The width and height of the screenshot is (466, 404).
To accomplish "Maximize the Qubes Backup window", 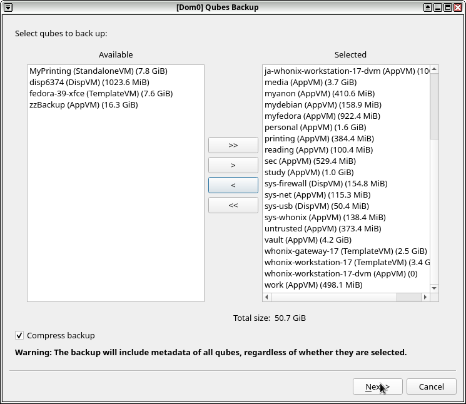I will click(x=448, y=8).
